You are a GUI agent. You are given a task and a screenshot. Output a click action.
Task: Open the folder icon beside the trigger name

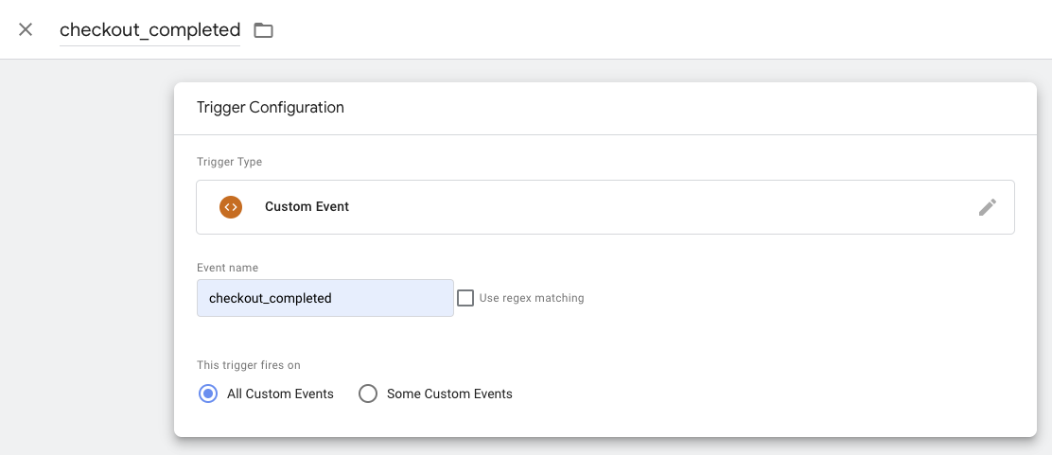pos(263,30)
